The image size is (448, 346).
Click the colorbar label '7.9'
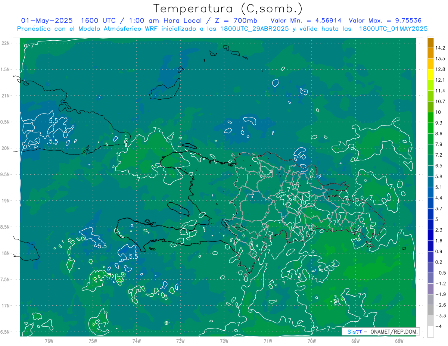(439, 144)
